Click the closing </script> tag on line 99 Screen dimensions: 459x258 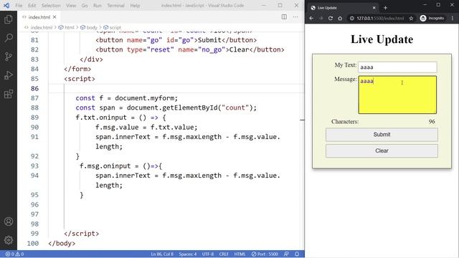point(81,234)
